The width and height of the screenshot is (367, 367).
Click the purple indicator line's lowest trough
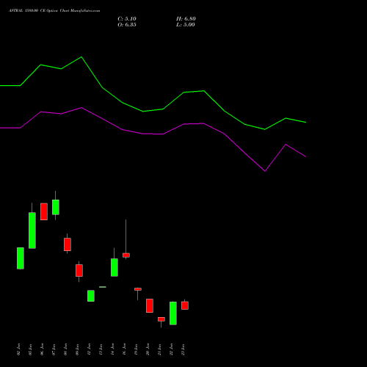pyautogui.click(x=265, y=171)
